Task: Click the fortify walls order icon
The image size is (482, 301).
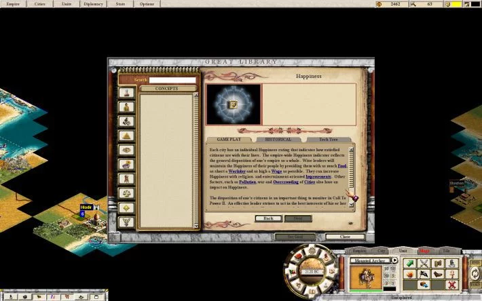Action: tap(438, 263)
